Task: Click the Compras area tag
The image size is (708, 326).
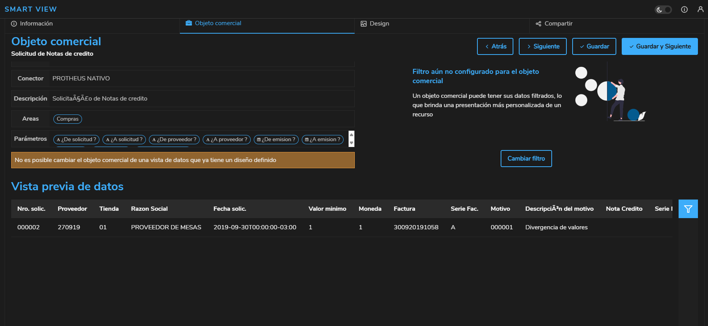Action: pyautogui.click(x=68, y=119)
